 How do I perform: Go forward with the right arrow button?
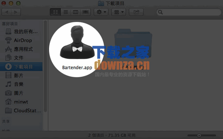[16, 12]
